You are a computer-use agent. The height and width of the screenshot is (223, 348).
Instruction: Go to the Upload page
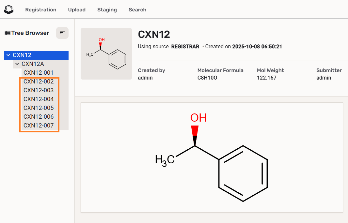coord(77,10)
